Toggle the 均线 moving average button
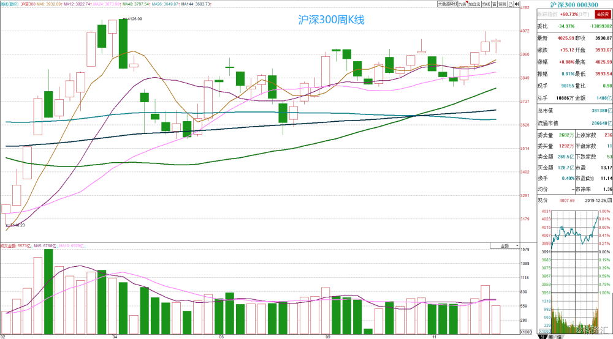 point(486,4)
